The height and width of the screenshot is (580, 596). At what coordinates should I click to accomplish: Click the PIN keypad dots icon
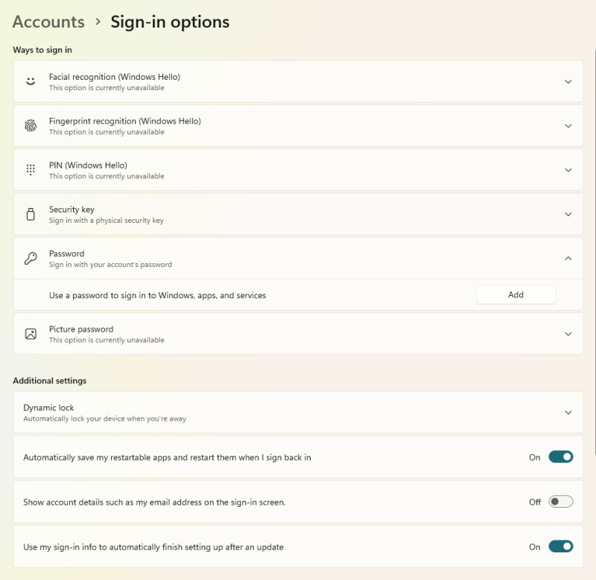coord(31,170)
